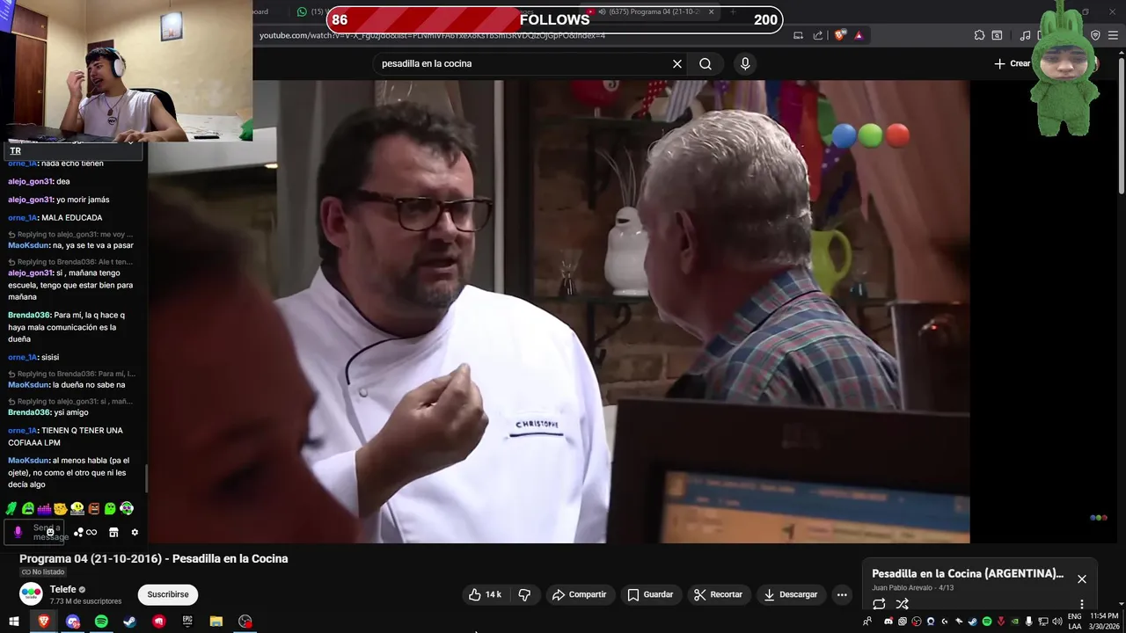Dislike the video with thumbs-down icon
The height and width of the screenshot is (633, 1126).
click(x=524, y=595)
